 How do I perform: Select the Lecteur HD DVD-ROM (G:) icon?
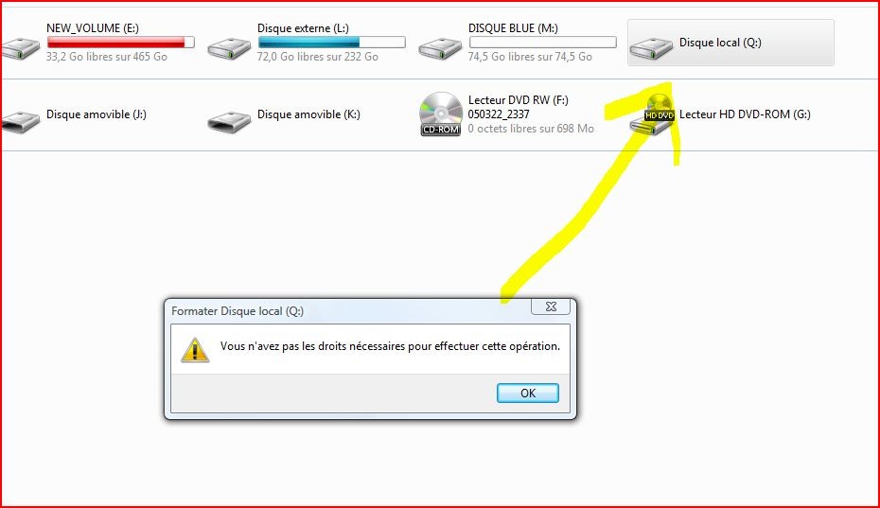pyautogui.click(x=652, y=114)
